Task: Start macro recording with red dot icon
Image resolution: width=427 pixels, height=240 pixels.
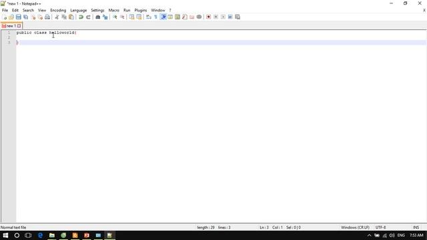Action: coord(209,17)
